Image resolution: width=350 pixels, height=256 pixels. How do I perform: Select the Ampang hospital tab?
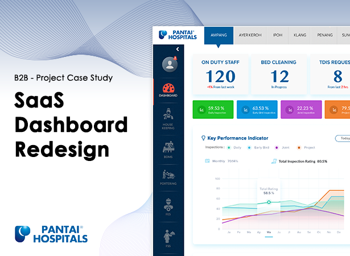219,35
